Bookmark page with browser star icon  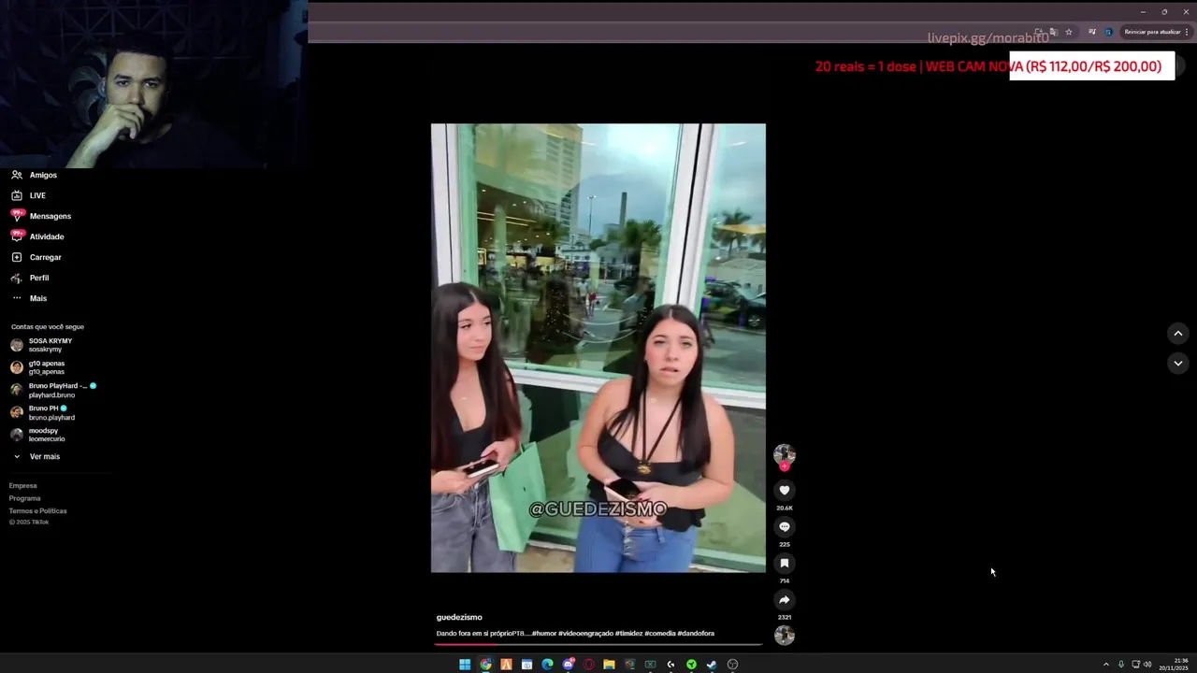1069,32
